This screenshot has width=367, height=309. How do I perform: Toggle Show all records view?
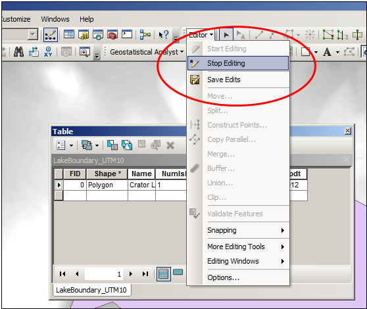(163, 274)
